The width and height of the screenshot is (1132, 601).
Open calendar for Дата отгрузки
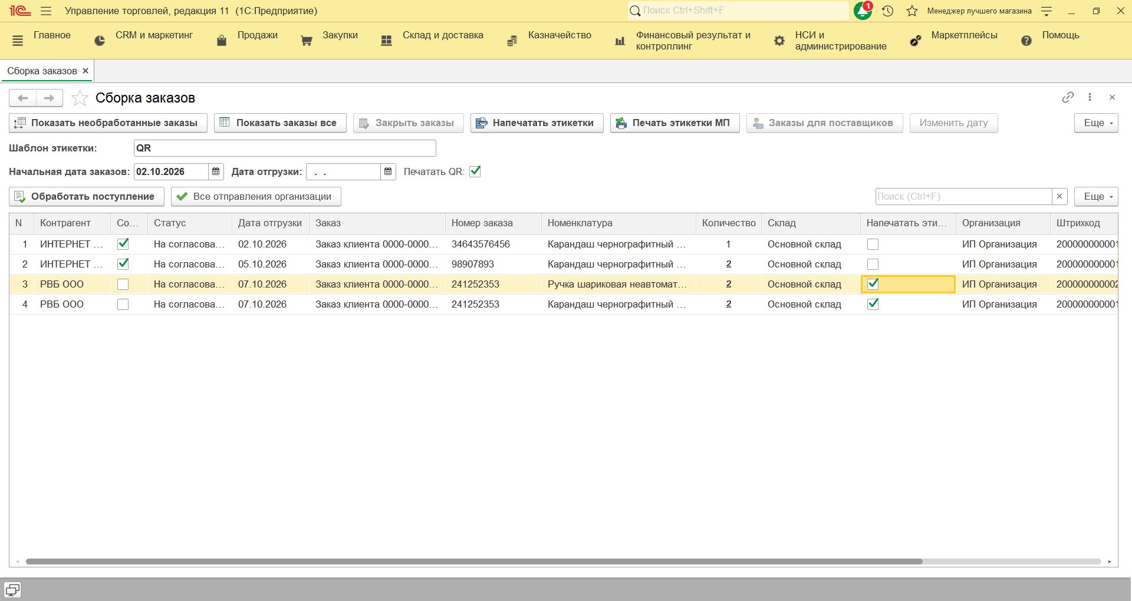pyautogui.click(x=388, y=171)
